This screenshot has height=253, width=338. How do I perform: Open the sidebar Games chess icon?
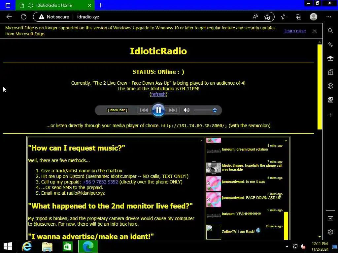(330, 72)
